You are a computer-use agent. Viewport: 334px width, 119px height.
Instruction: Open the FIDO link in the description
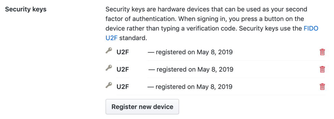coord(311,29)
